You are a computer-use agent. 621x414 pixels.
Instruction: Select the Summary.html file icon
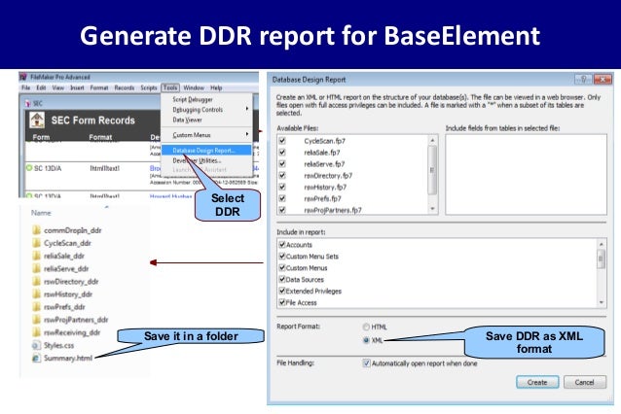point(36,358)
